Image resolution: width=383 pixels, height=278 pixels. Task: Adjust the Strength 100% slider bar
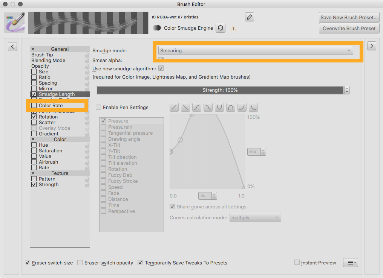220,90
